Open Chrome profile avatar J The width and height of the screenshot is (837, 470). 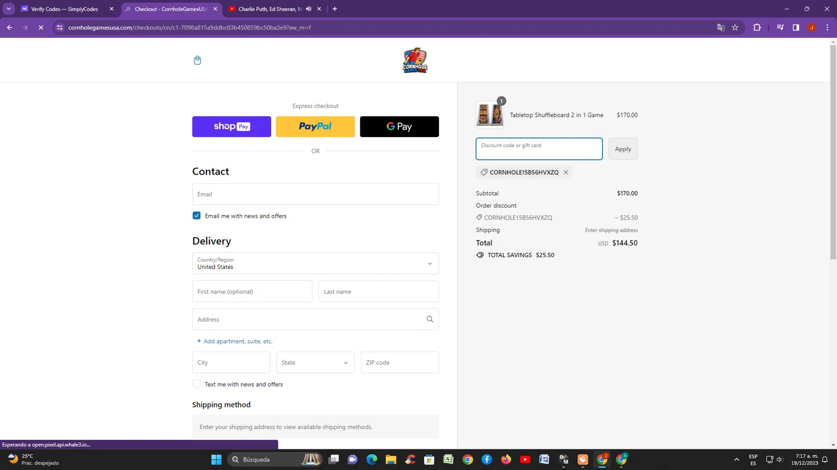[x=812, y=27]
